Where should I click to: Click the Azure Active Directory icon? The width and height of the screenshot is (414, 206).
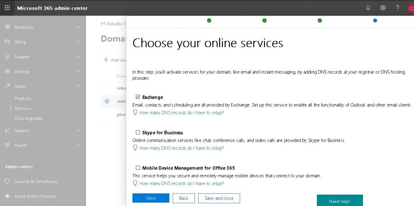point(7,196)
